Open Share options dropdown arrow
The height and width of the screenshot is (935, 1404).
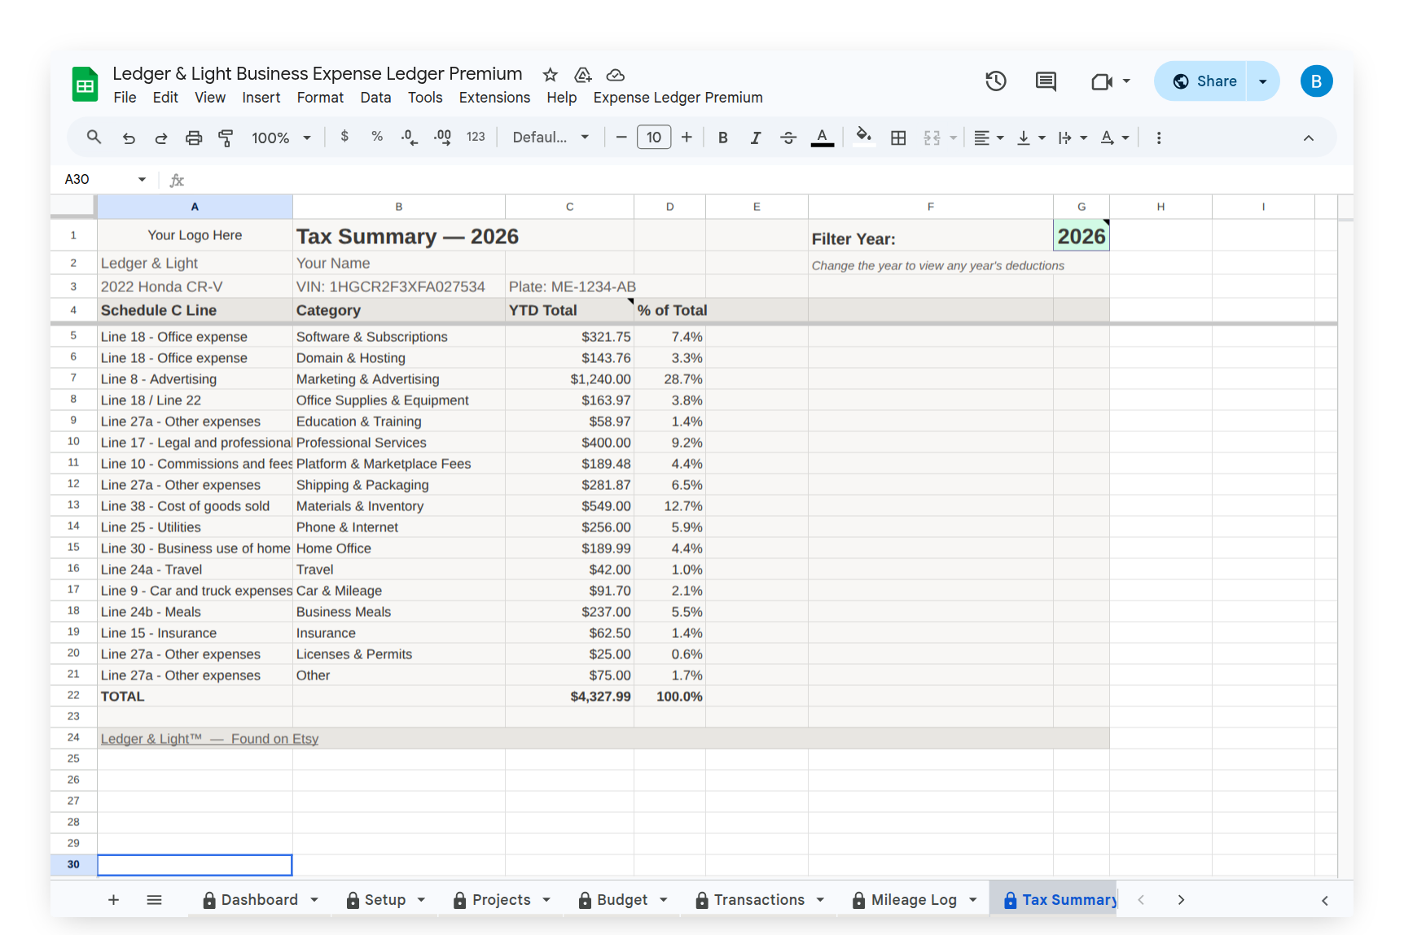coord(1262,81)
